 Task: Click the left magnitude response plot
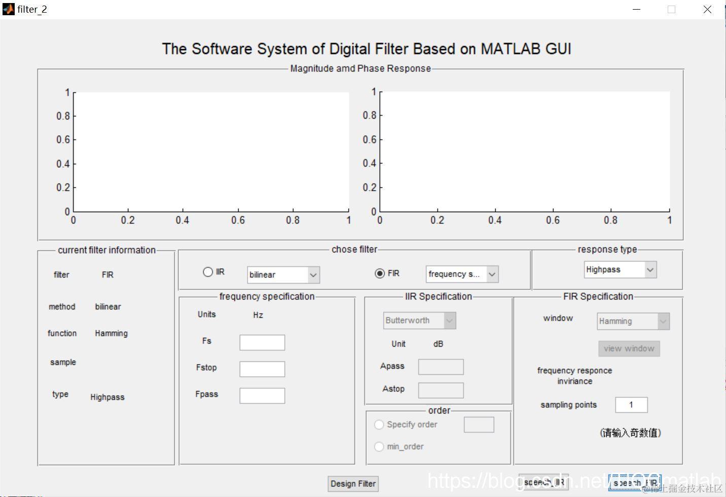click(211, 151)
